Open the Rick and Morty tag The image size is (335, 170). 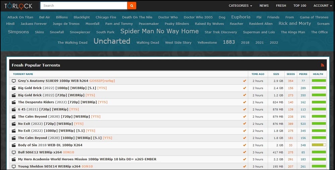(294, 23)
